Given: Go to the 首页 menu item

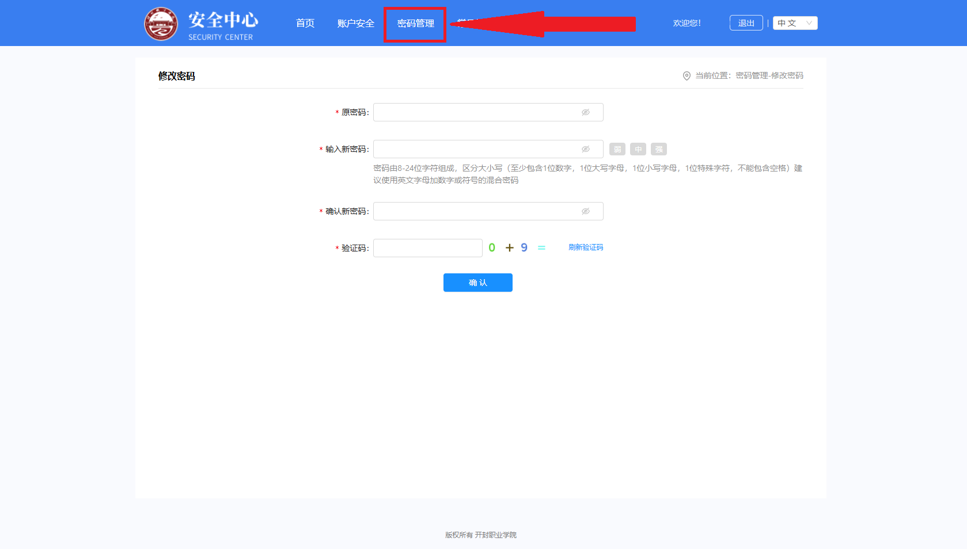Looking at the screenshot, I should coord(305,23).
